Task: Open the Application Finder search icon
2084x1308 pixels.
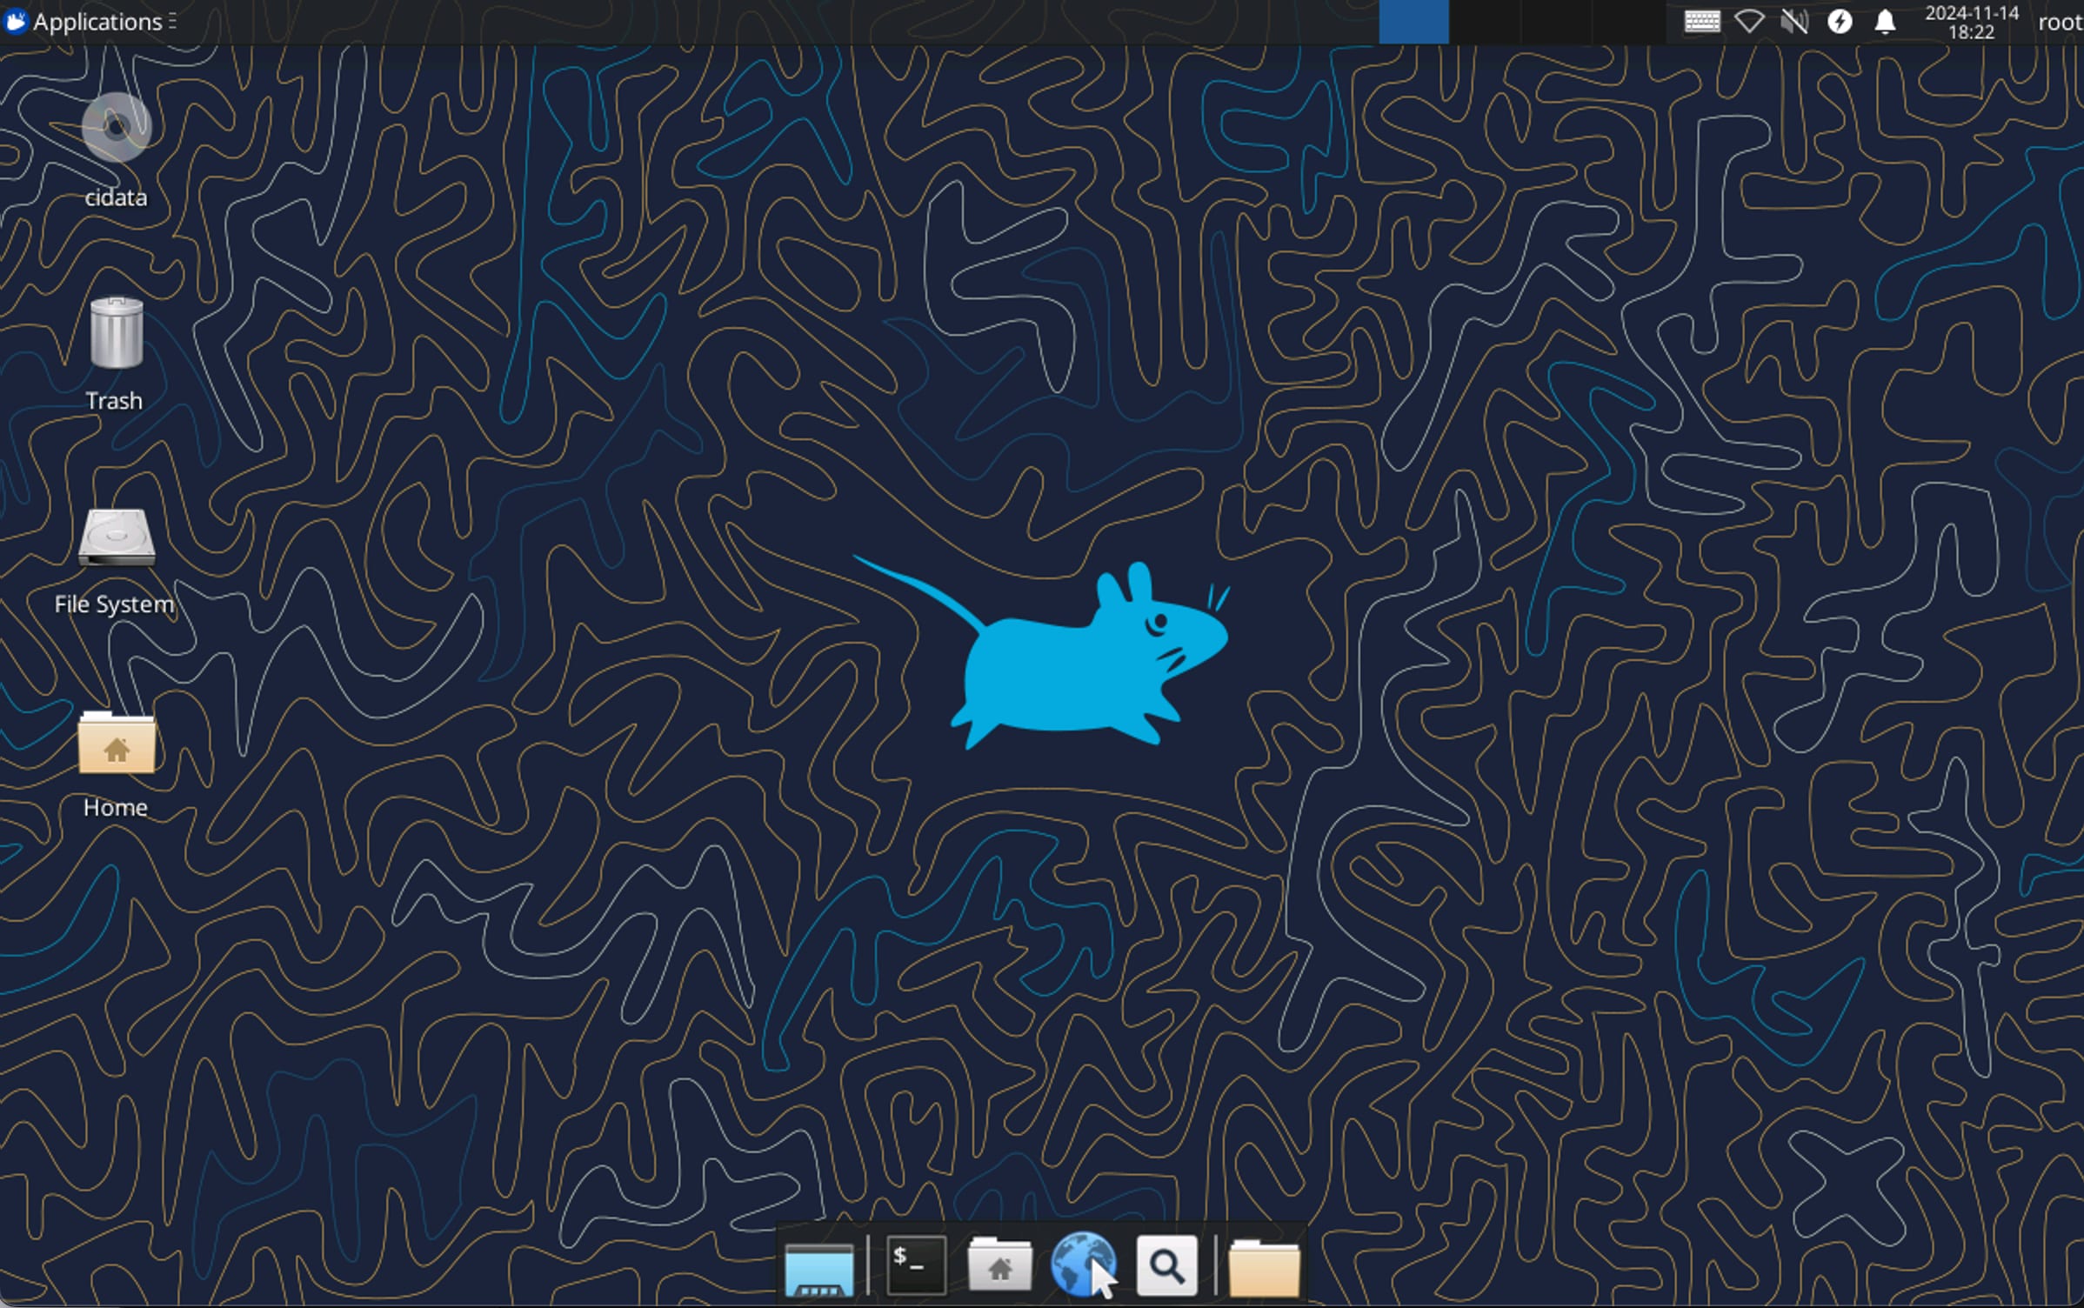Action: 1166,1266
